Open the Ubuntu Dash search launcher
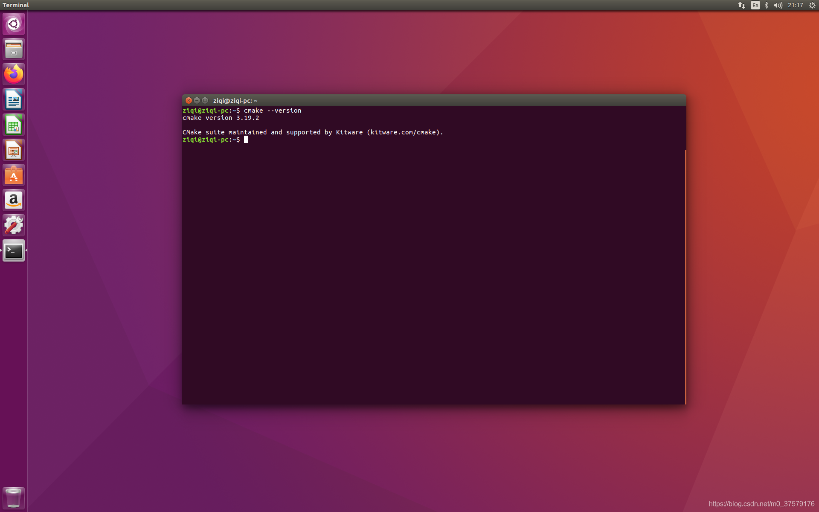 tap(14, 24)
